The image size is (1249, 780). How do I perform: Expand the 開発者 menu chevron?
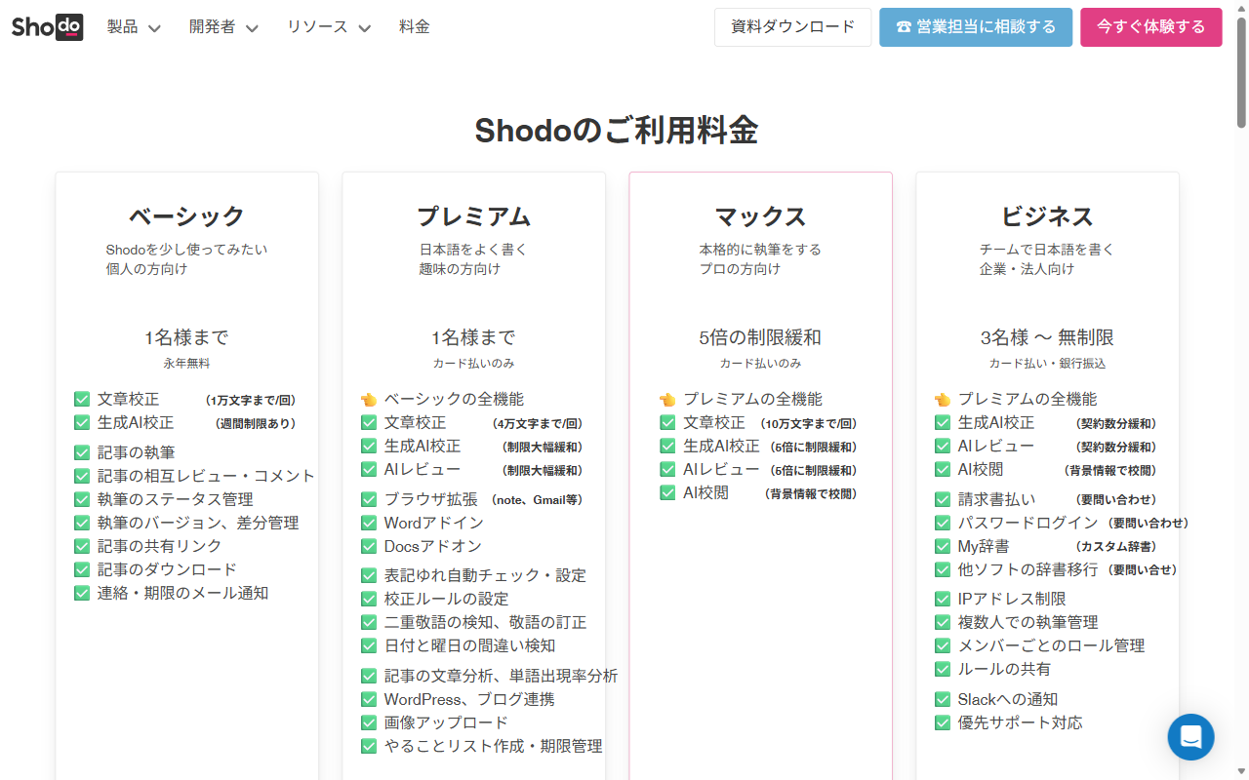[252, 28]
